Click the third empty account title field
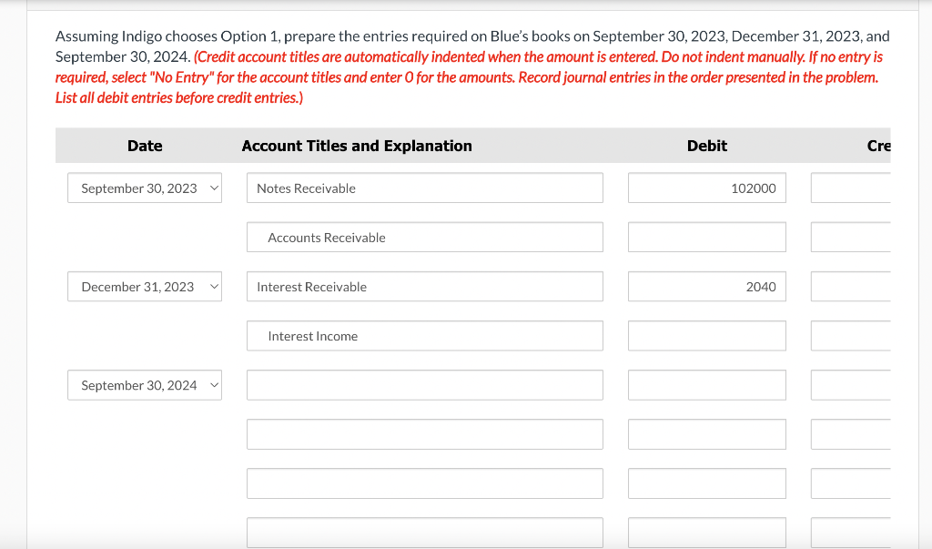The image size is (932, 549). tap(424, 483)
